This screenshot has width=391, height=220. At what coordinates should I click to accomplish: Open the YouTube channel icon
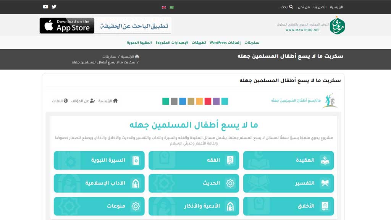click(x=45, y=6)
